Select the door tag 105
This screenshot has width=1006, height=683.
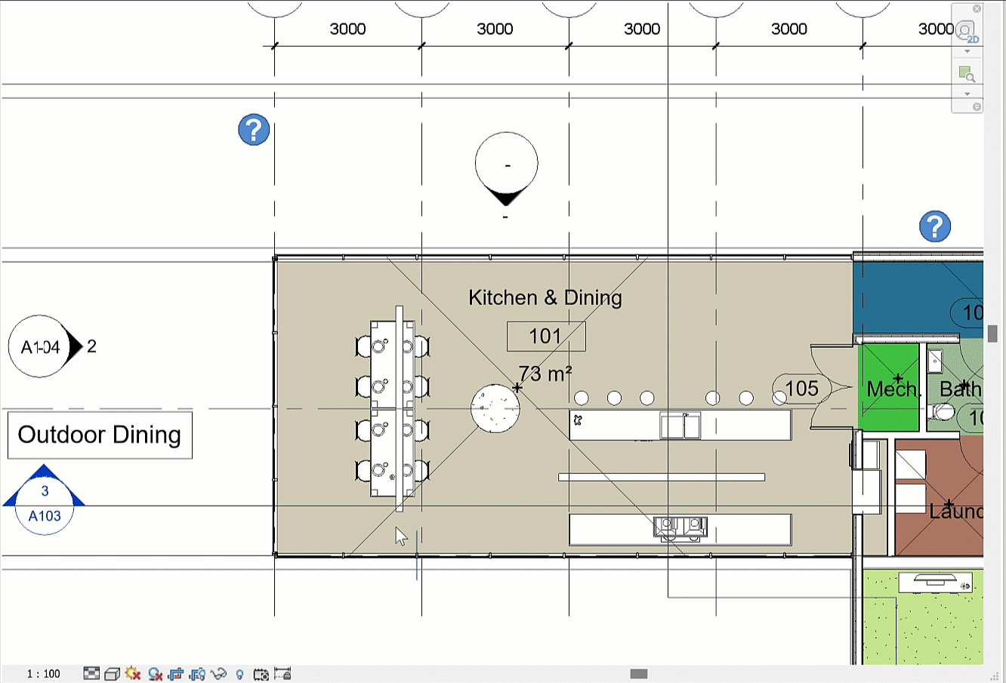[x=801, y=389]
